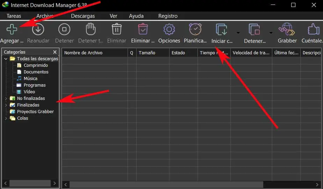Click the Cuéntale thumbs-up icon

313,29
